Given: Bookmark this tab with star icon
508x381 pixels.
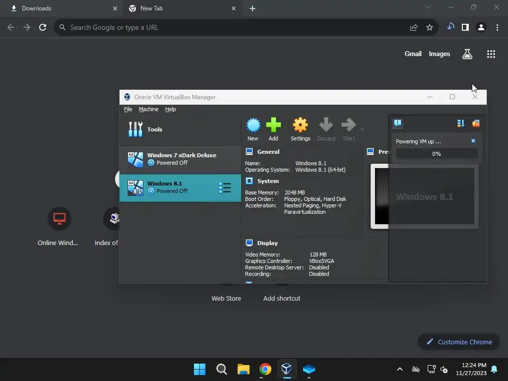Looking at the screenshot, I should click(430, 28).
